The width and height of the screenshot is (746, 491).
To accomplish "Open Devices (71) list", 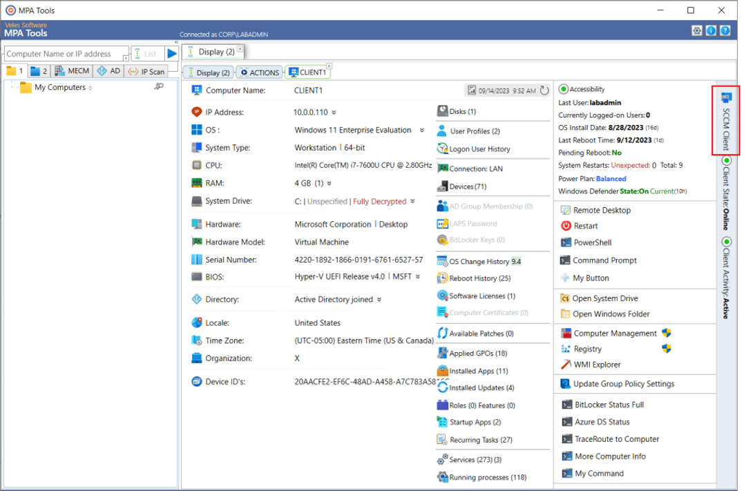I will 462,186.
